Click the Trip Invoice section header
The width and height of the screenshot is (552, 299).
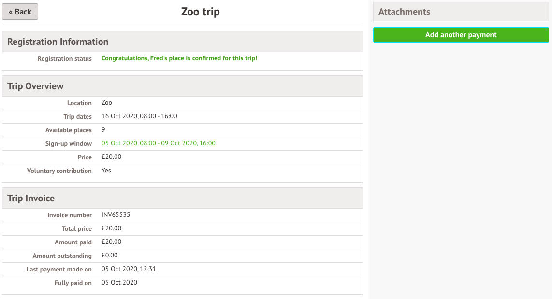(31, 198)
